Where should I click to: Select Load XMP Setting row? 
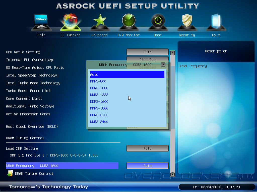point(22,148)
